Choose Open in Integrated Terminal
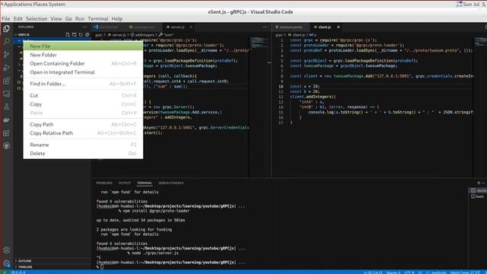The height and width of the screenshot is (274, 487). point(83,72)
